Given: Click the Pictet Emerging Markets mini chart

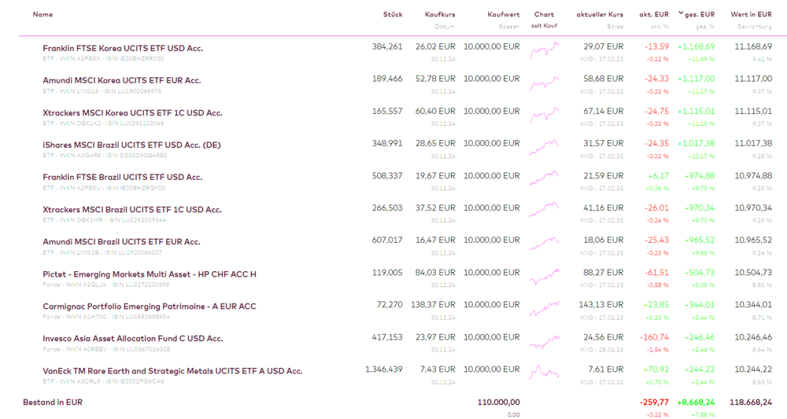Looking at the screenshot, I should (x=544, y=277).
